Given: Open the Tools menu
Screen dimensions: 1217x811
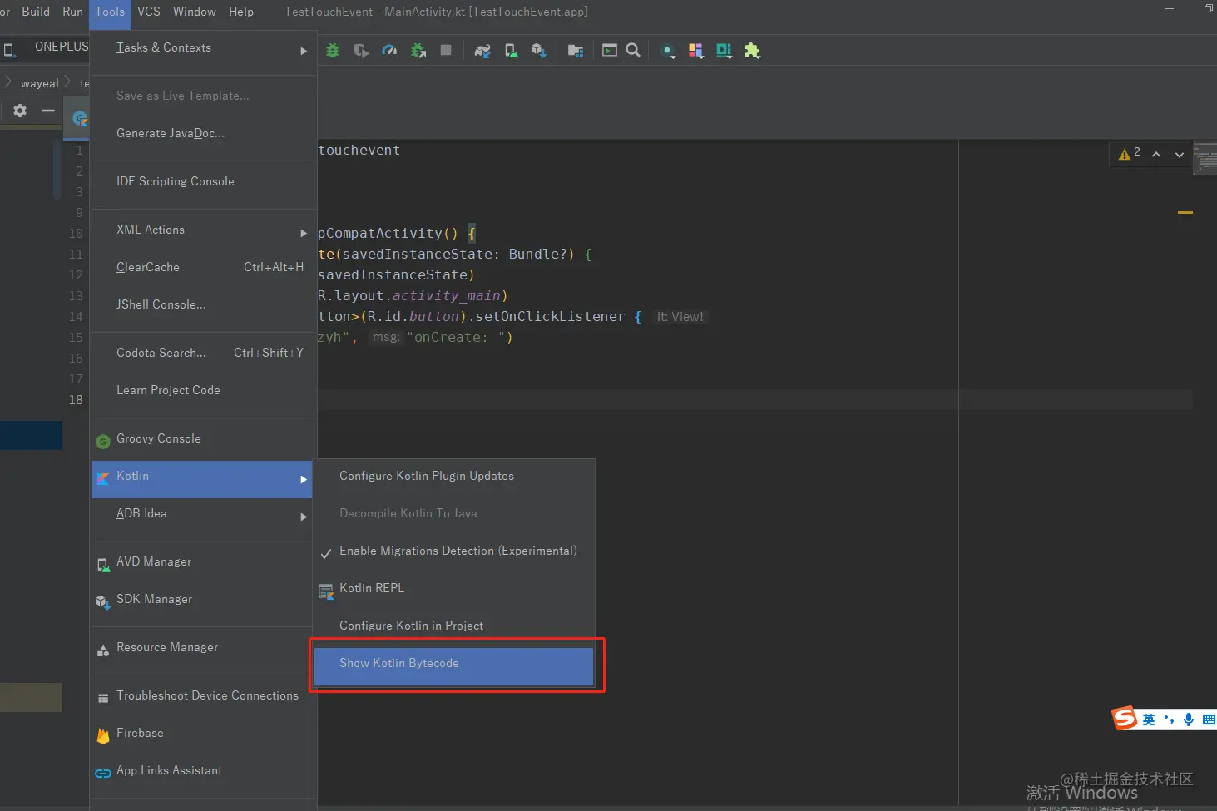Looking at the screenshot, I should pos(110,12).
